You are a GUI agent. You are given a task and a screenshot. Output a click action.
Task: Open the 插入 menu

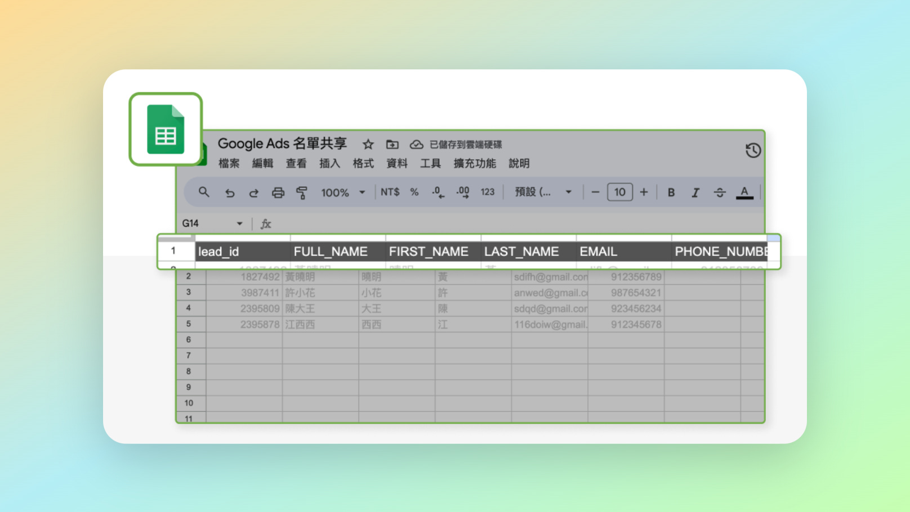(x=329, y=163)
